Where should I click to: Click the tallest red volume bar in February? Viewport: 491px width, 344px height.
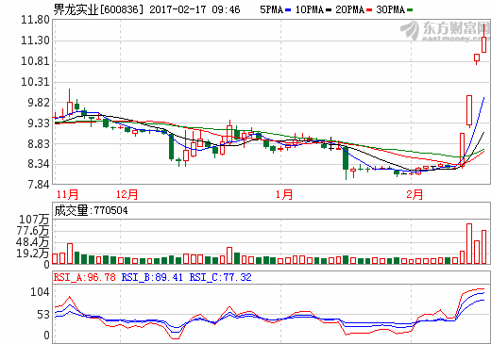(469, 243)
